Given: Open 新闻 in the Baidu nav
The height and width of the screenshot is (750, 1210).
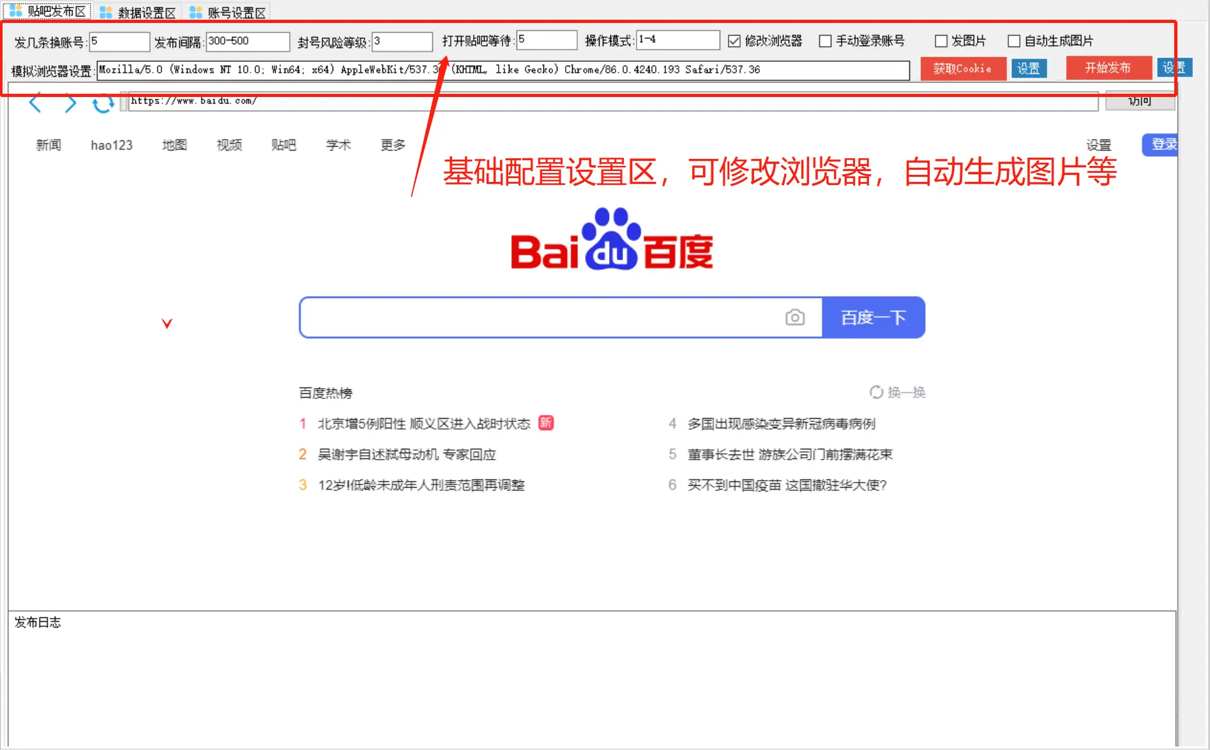Looking at the screenshot, I should coord(49,145).
